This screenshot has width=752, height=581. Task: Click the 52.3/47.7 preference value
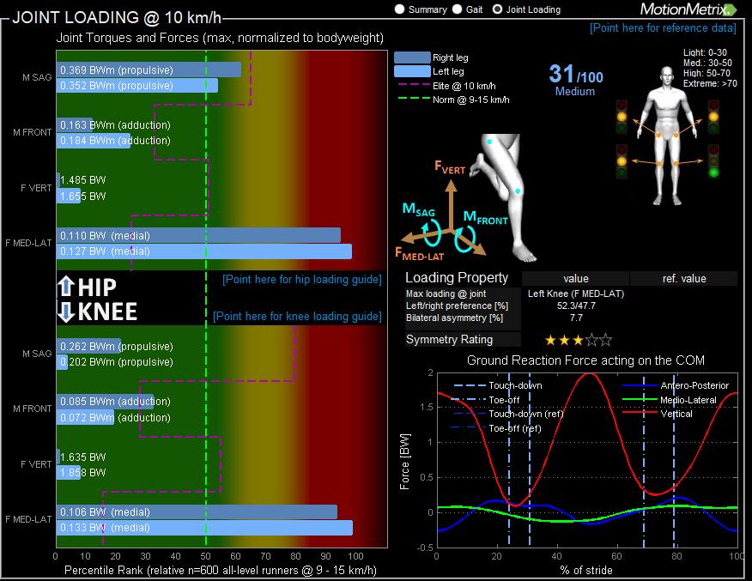[x=576, y=306]
